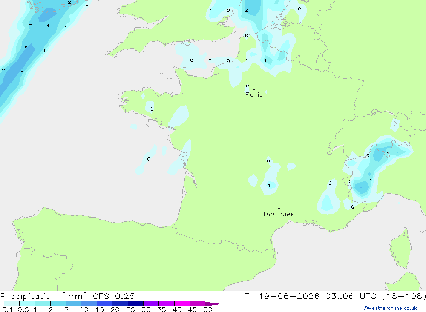The height and width of the screenshot is (312, 426).
Task: Select the Dourbies location dot marker
Action: [x=279, y=209]
